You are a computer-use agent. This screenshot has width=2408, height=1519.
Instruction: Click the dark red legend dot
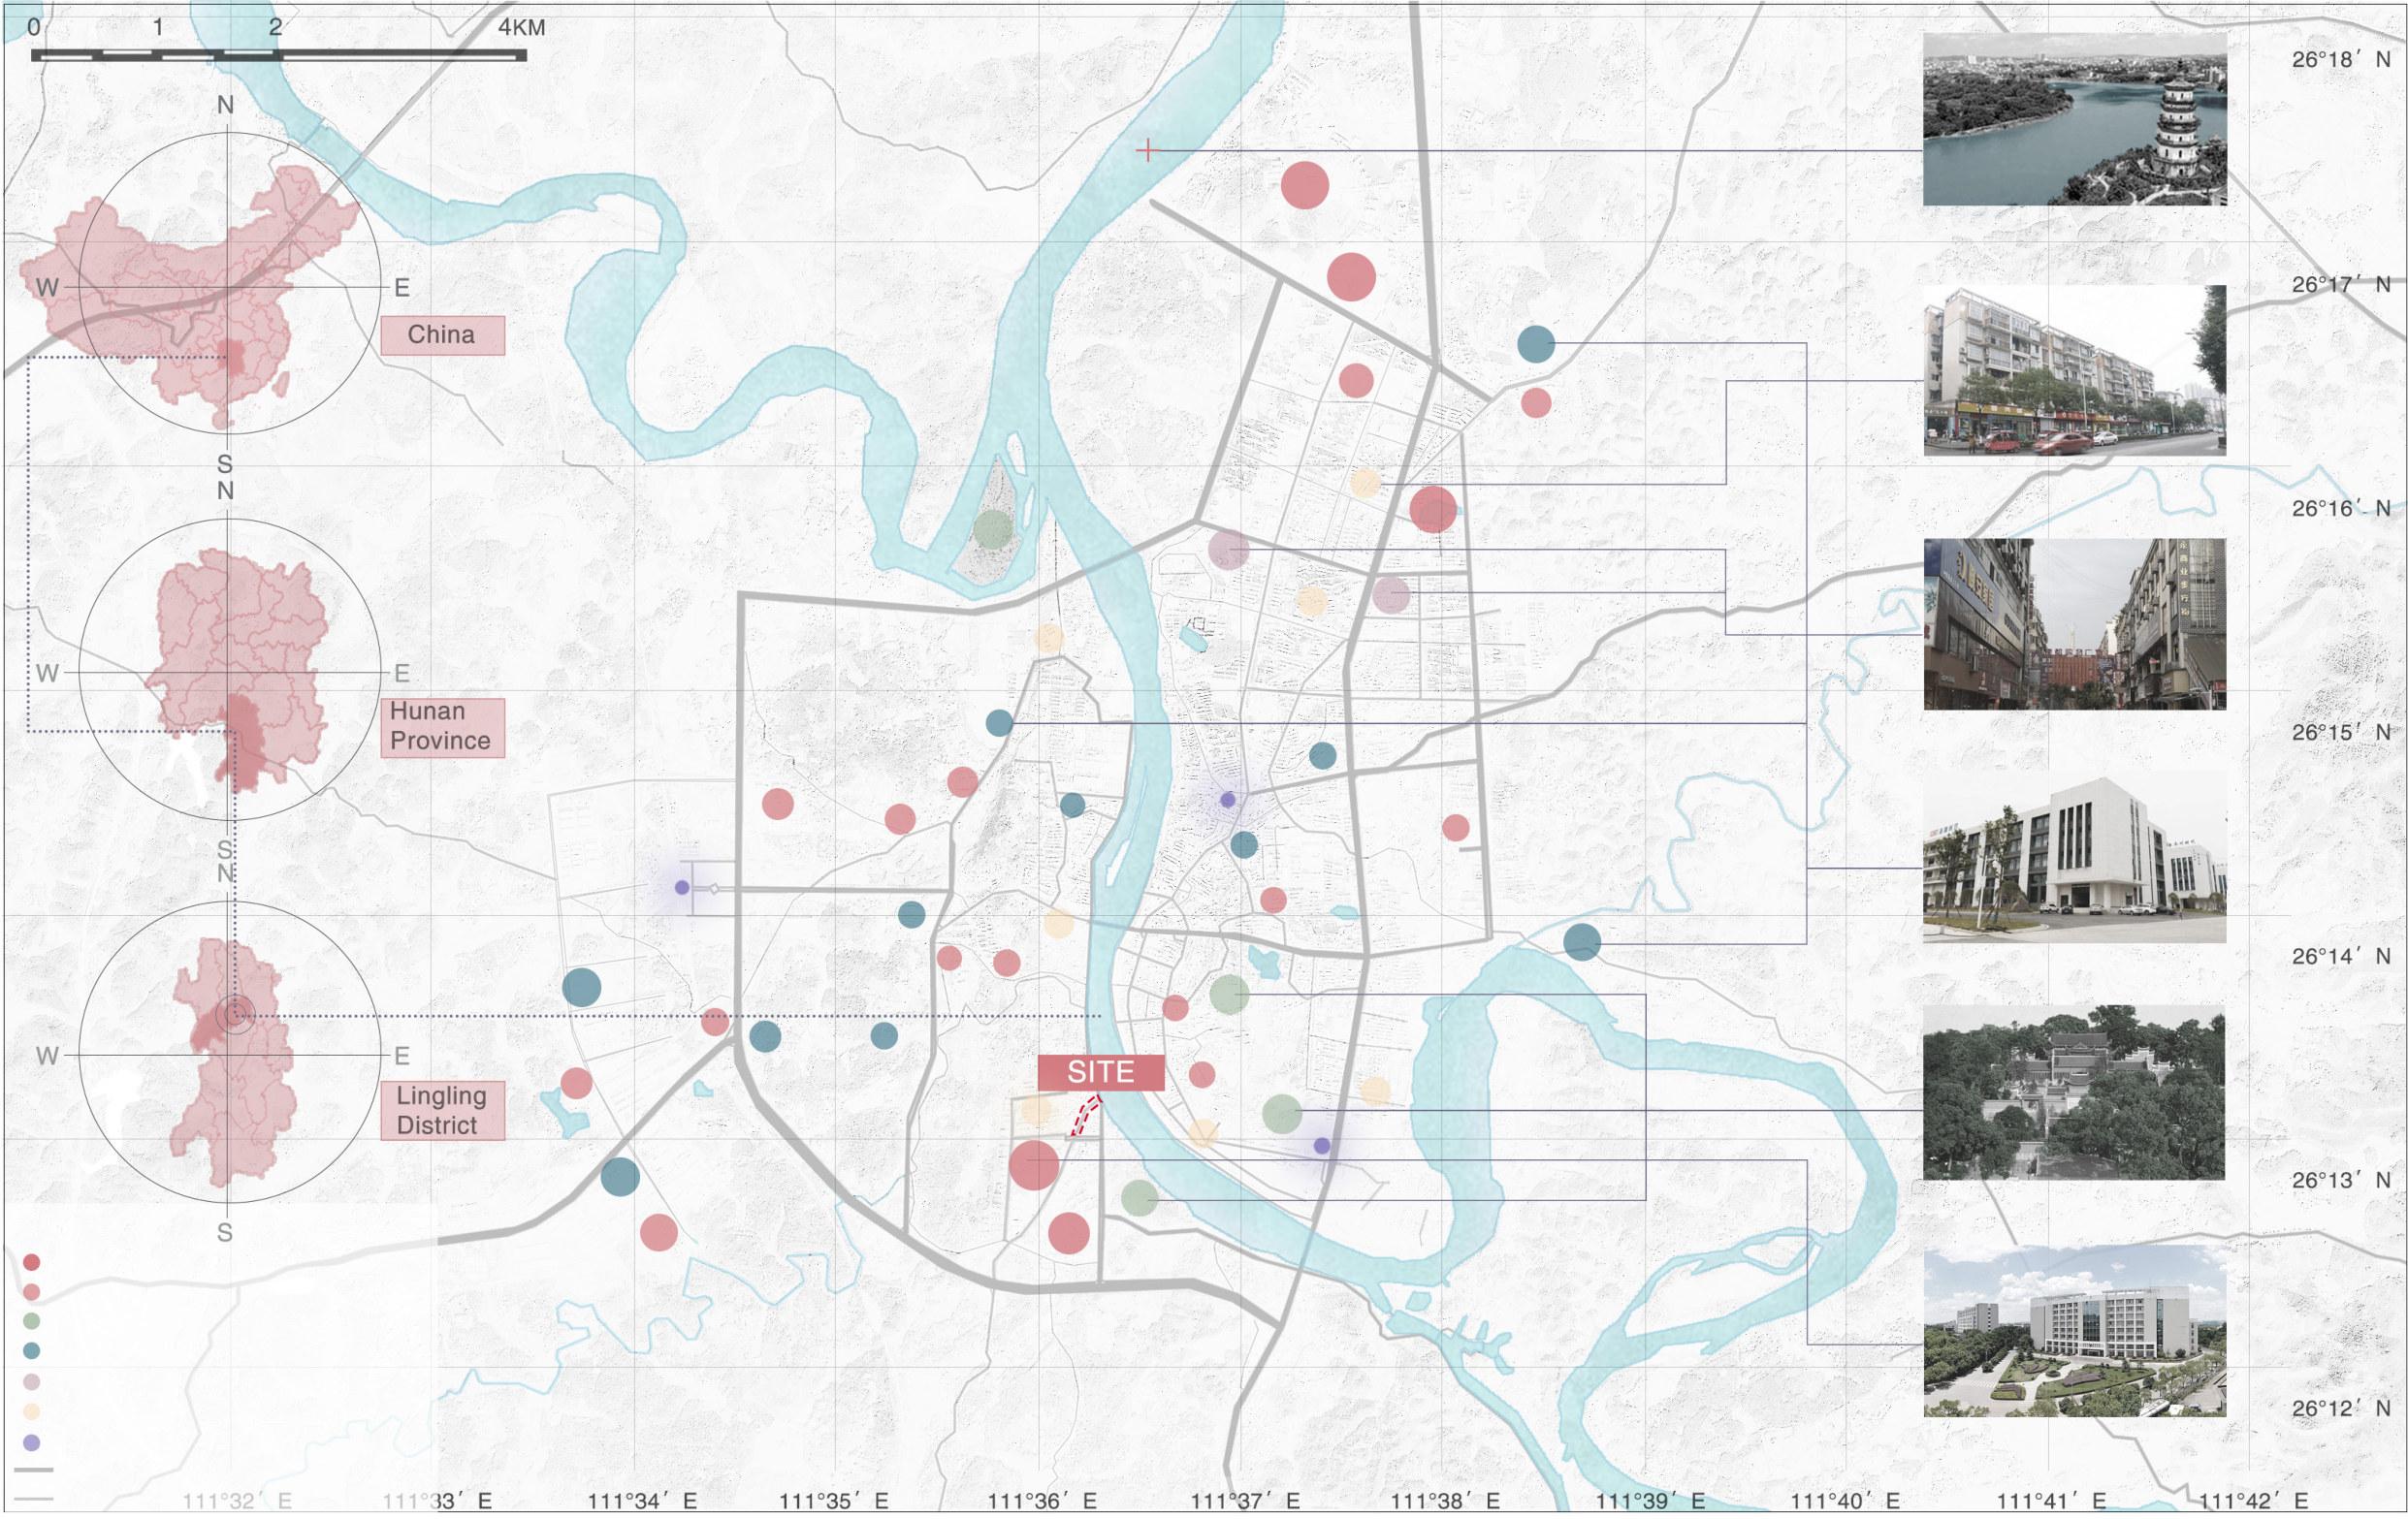coord(32,1262)
